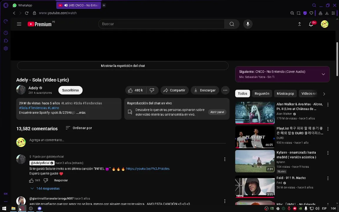This screenshot has width=339, height=212.
Task: Search tabs with the purple magnifier icon
Action: [x=314, y=5]
